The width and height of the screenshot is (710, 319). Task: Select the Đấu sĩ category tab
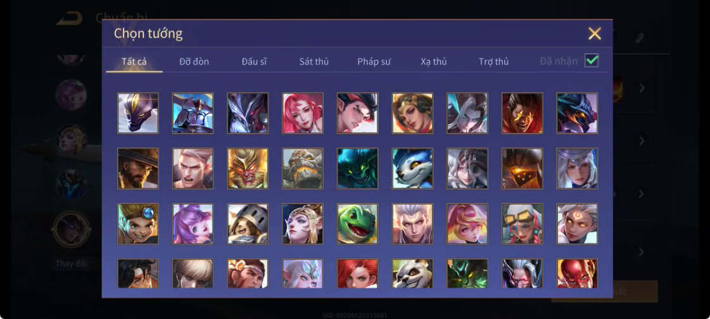(254, 61)
